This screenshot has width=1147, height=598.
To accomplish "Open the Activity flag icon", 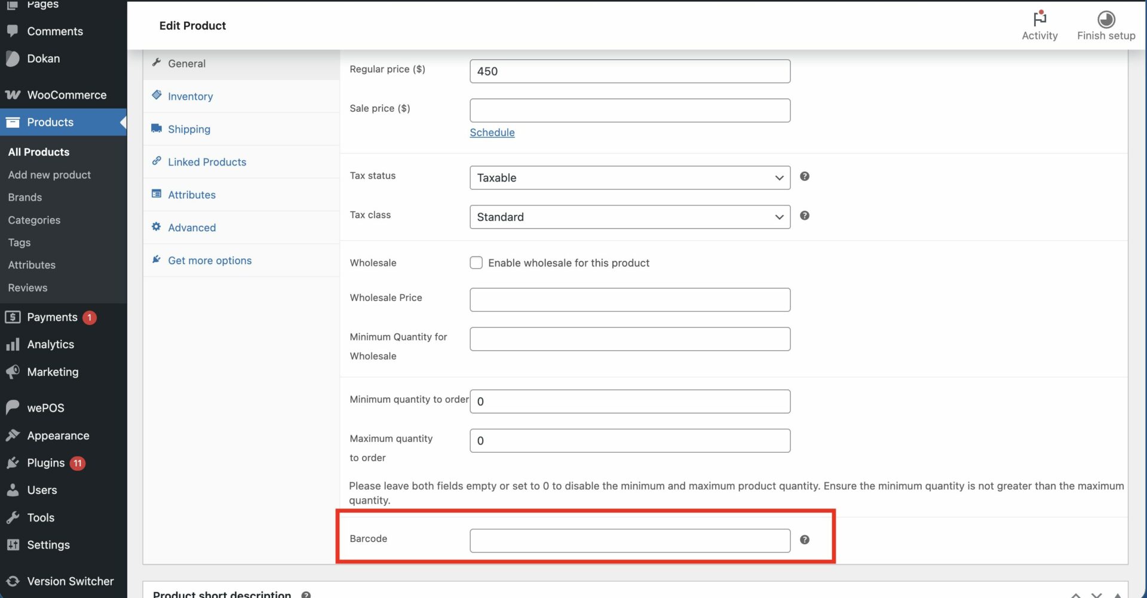I will [1039, 19].
